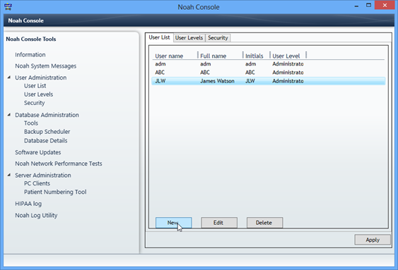Select the JLW user name cell
The image size is (398, 270).
click(160, 81)
